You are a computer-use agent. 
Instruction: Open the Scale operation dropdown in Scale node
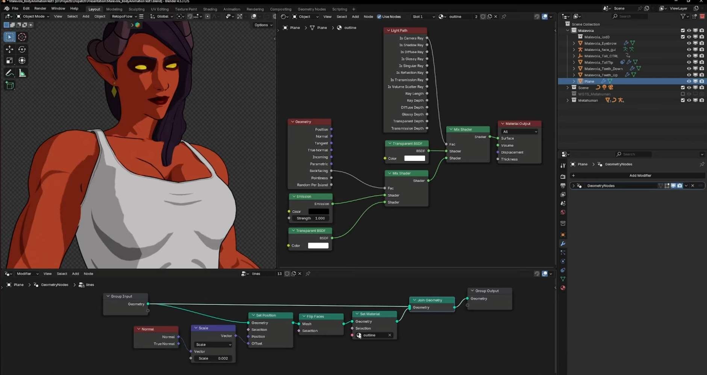tap(213, 345)
